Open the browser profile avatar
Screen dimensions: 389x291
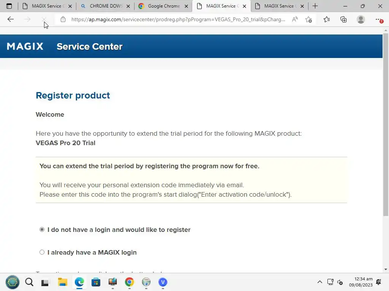coord(361,19)
